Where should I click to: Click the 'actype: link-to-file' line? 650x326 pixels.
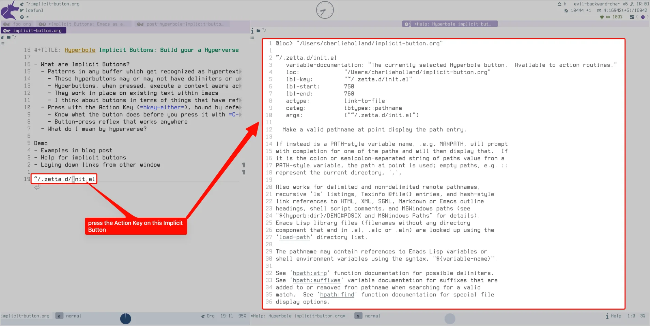tap(336, 101)
